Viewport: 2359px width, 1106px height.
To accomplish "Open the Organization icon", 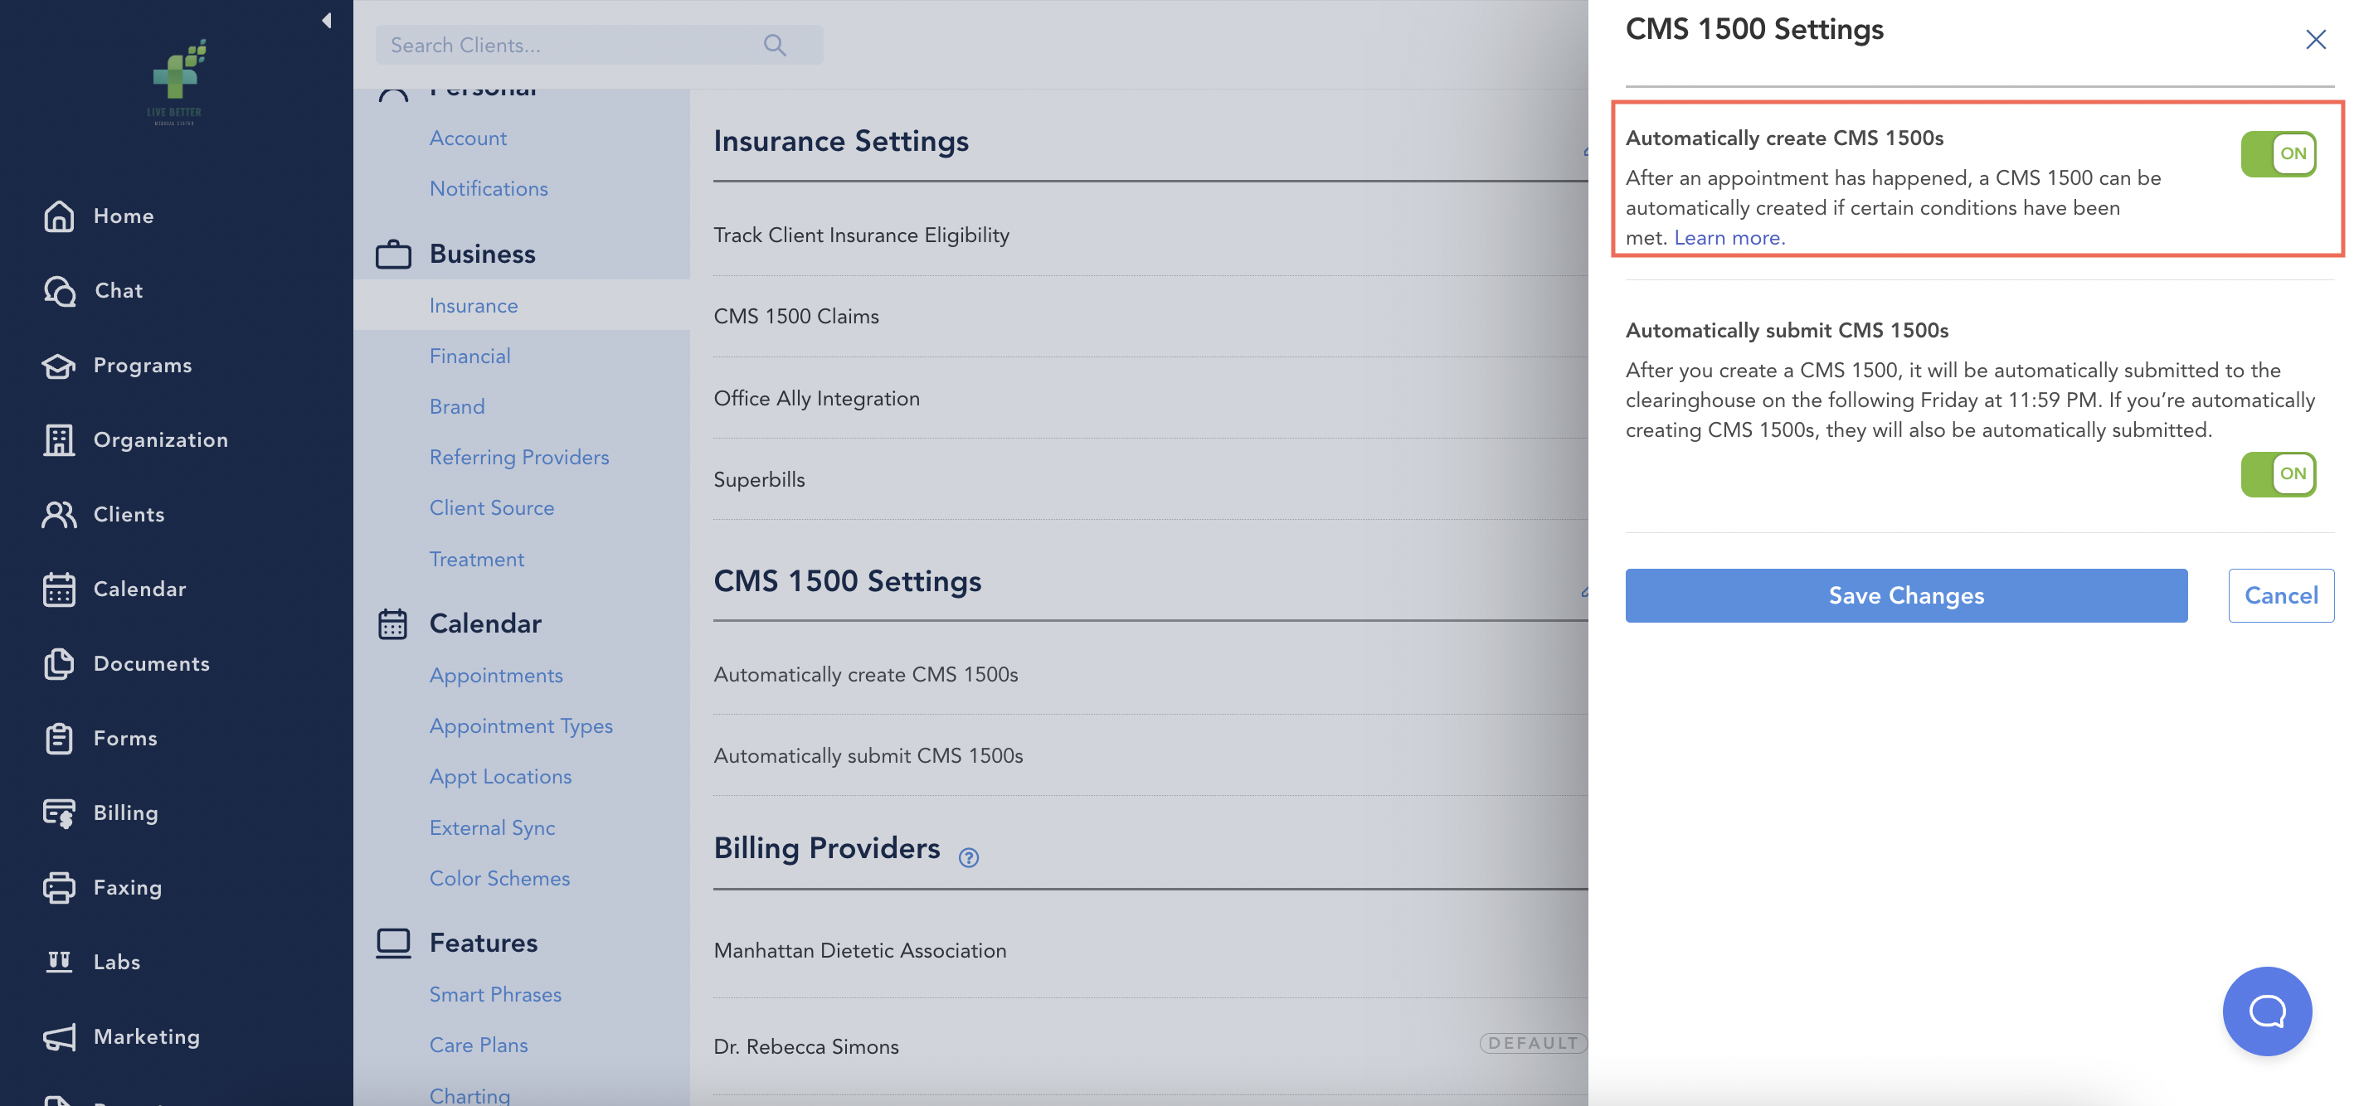I will point(59,439).
